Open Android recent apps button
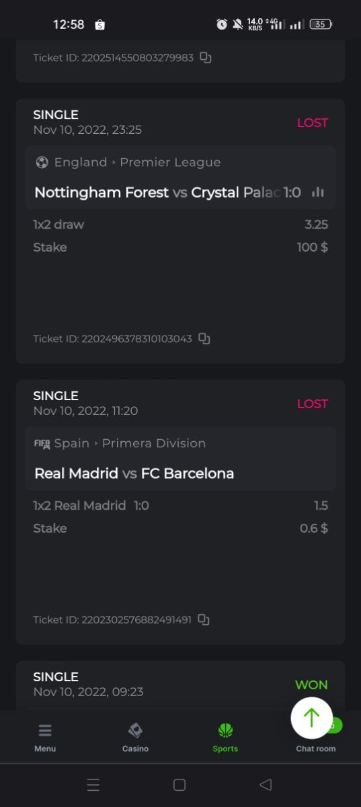Viewport: 361px width, 807px height. (93, 785)
